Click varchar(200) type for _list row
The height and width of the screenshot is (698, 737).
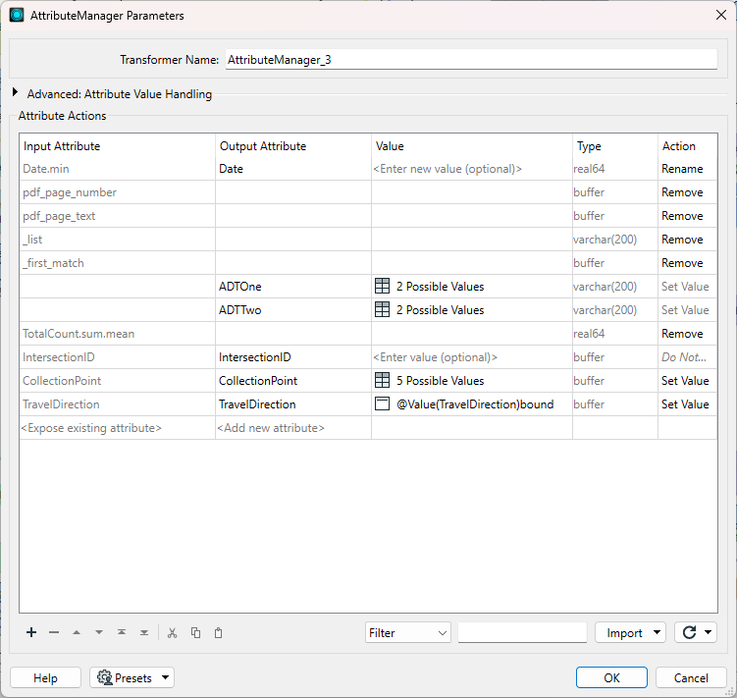(x=615, y=240)
